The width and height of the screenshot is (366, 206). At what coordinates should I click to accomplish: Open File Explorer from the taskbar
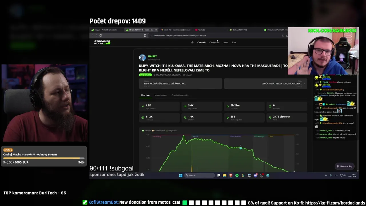(224, 175)
